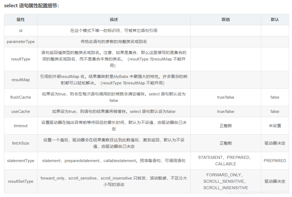Select the statementType attribute cell
Image resolution: width=292 pixels, height=197 pixels.
(x=20, y=160)
